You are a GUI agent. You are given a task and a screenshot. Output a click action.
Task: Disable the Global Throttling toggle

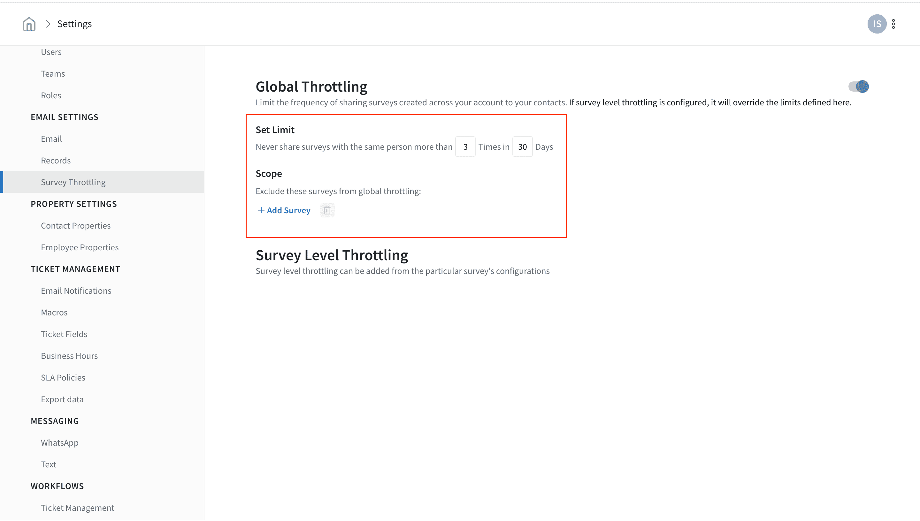[858, 87]
